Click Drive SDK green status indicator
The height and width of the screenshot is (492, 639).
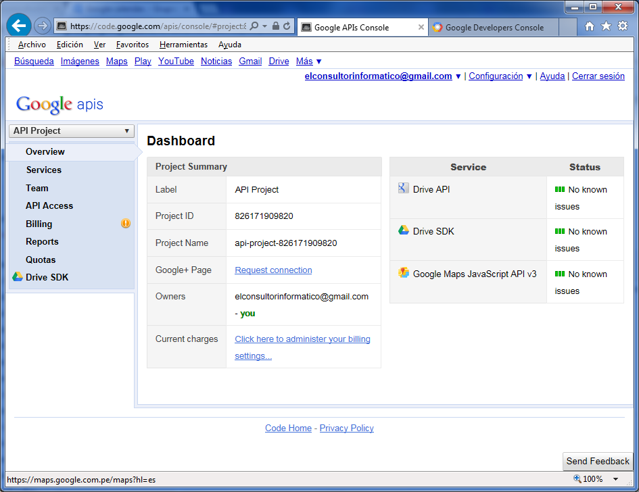[559, 231]
